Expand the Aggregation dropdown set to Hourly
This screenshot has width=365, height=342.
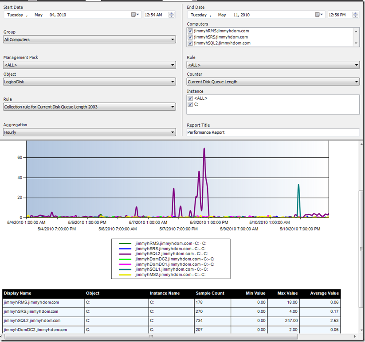[x=172, y=132]
